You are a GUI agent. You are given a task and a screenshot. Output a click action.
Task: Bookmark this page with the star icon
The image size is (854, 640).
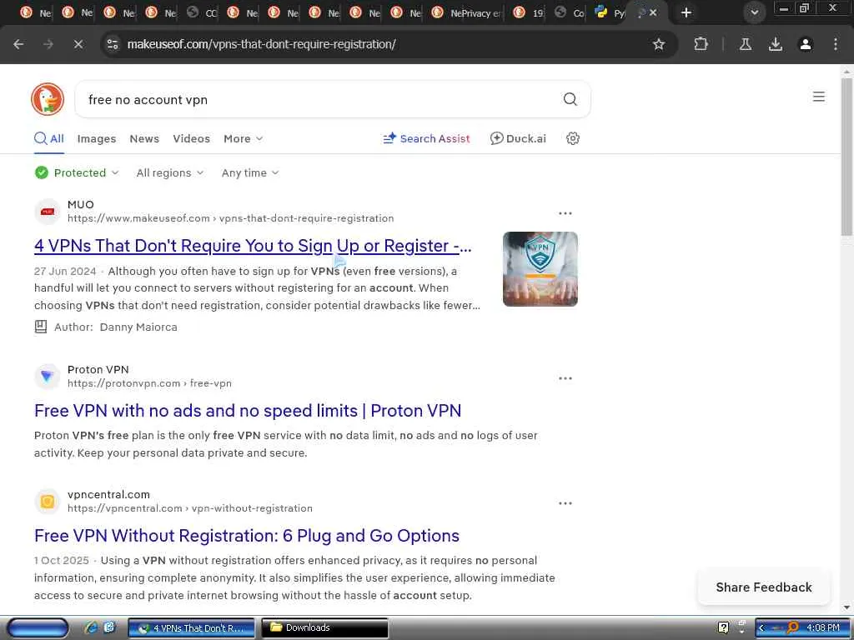point(659,44)
